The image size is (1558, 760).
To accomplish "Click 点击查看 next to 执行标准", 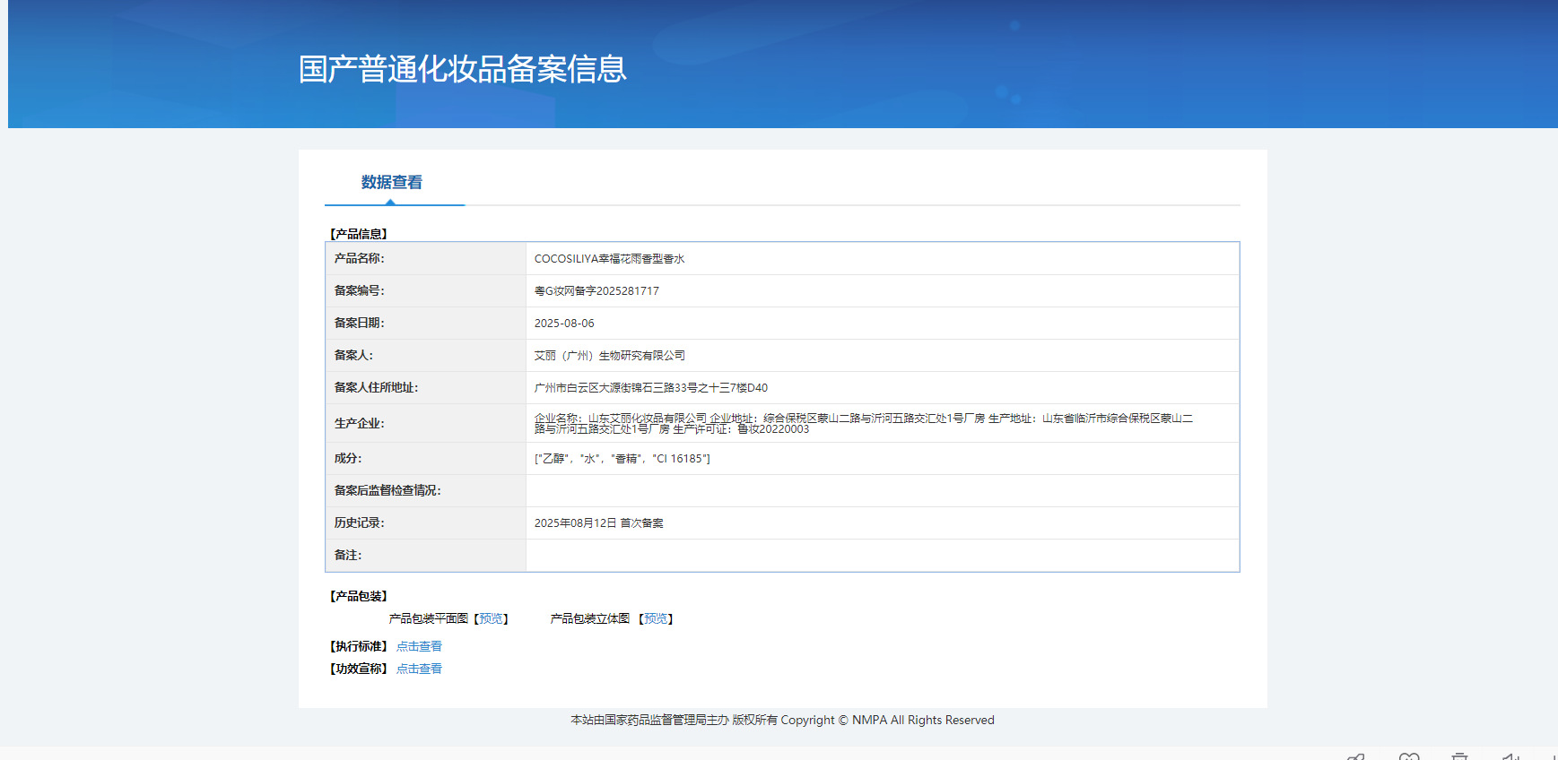I will [x=419, y=646].
